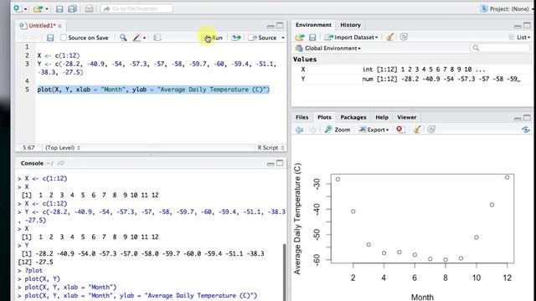Expand the Source options dropdown arrow
536x301 pixels.
point(283,38)
